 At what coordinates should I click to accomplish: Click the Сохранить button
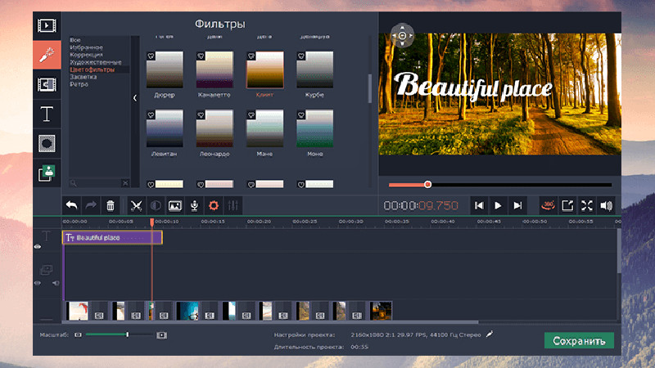coord(579,341)
